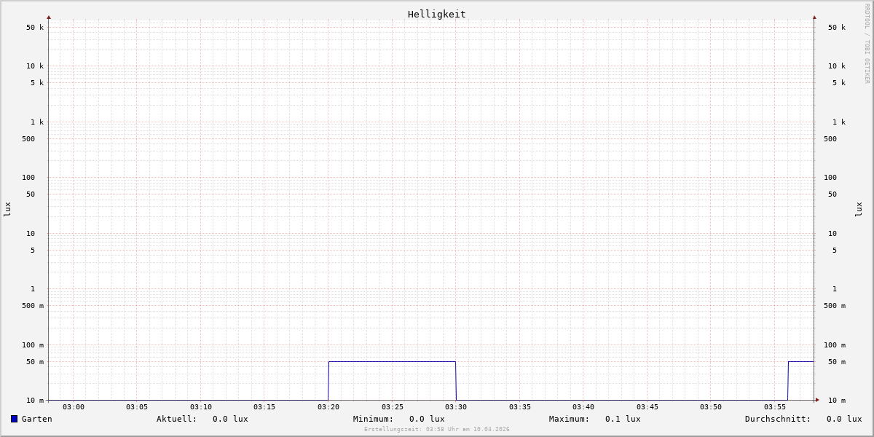Click the 'Maximum:' statistic label
The width and height of the screenshot is (874, 437).
570,419
